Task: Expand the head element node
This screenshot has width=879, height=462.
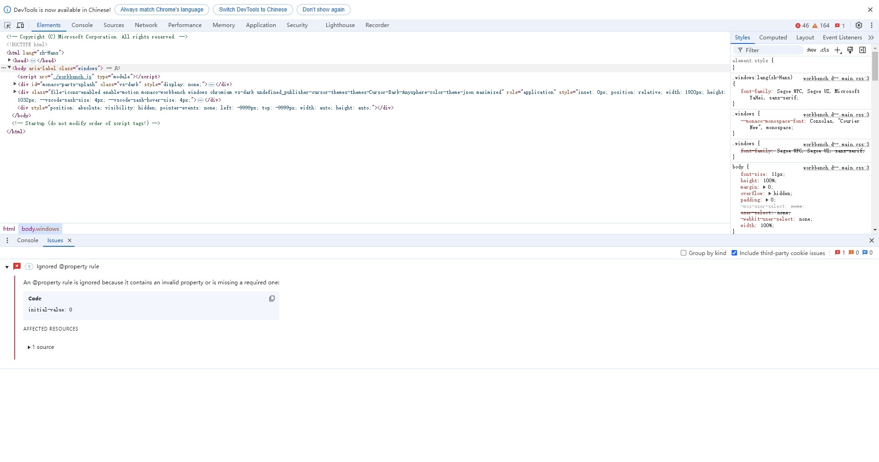Action: (9, 60)
